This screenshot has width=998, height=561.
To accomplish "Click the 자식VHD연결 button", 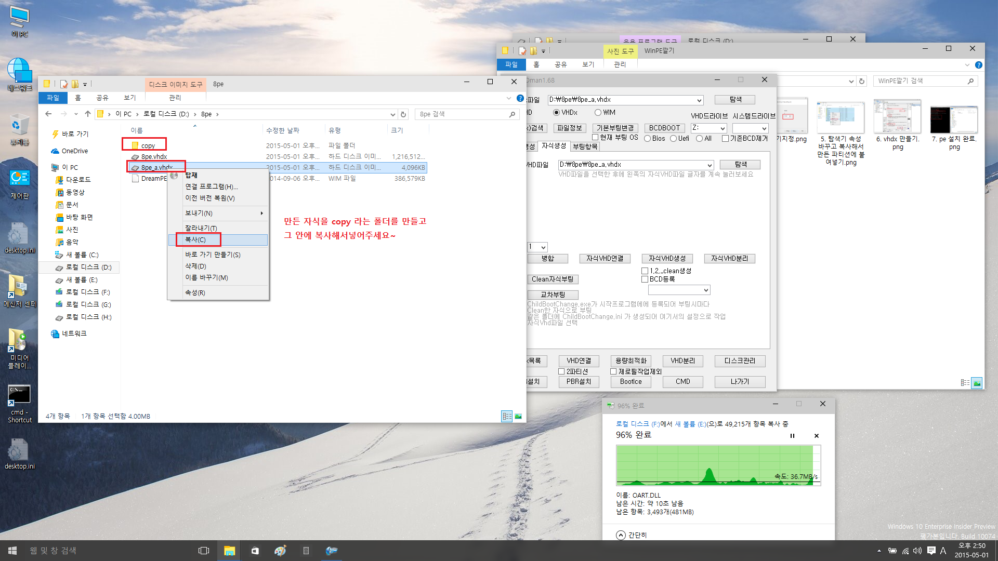I will (x=605, y=259).
